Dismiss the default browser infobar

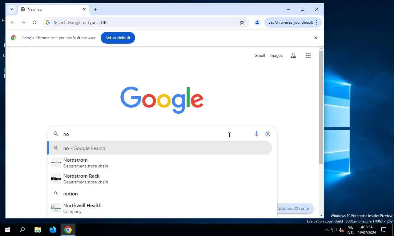point(316,38)
